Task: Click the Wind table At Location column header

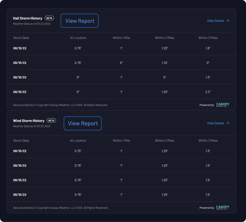Action: 78,140
